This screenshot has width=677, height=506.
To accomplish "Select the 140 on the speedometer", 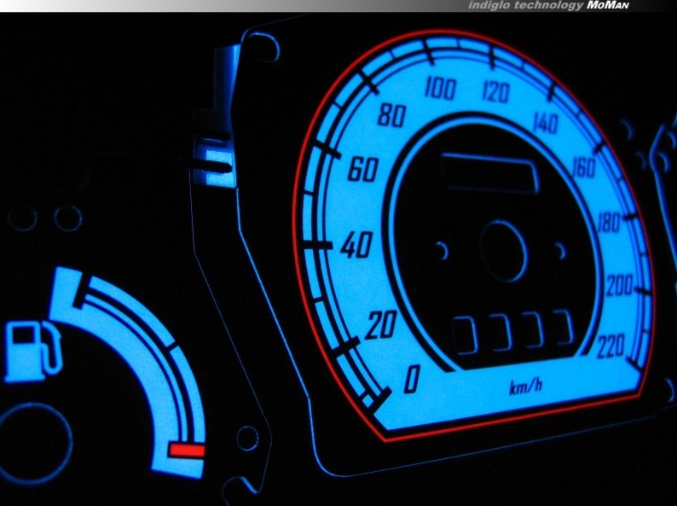I will tap(545, 124).
